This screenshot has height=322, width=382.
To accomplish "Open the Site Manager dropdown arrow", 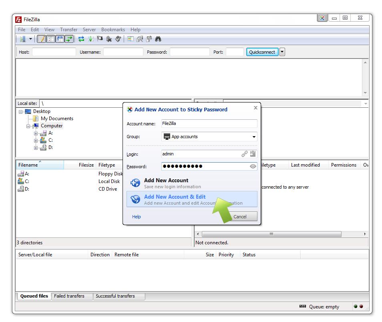I will tap(30, 39).
